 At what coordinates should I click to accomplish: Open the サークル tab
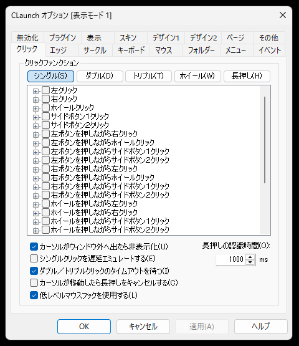click(x=95, y=50)
